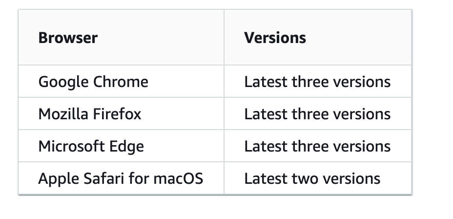Click the word Apple in the table
The height and width of the screenshot is (219, 453).
coord(59,179)
